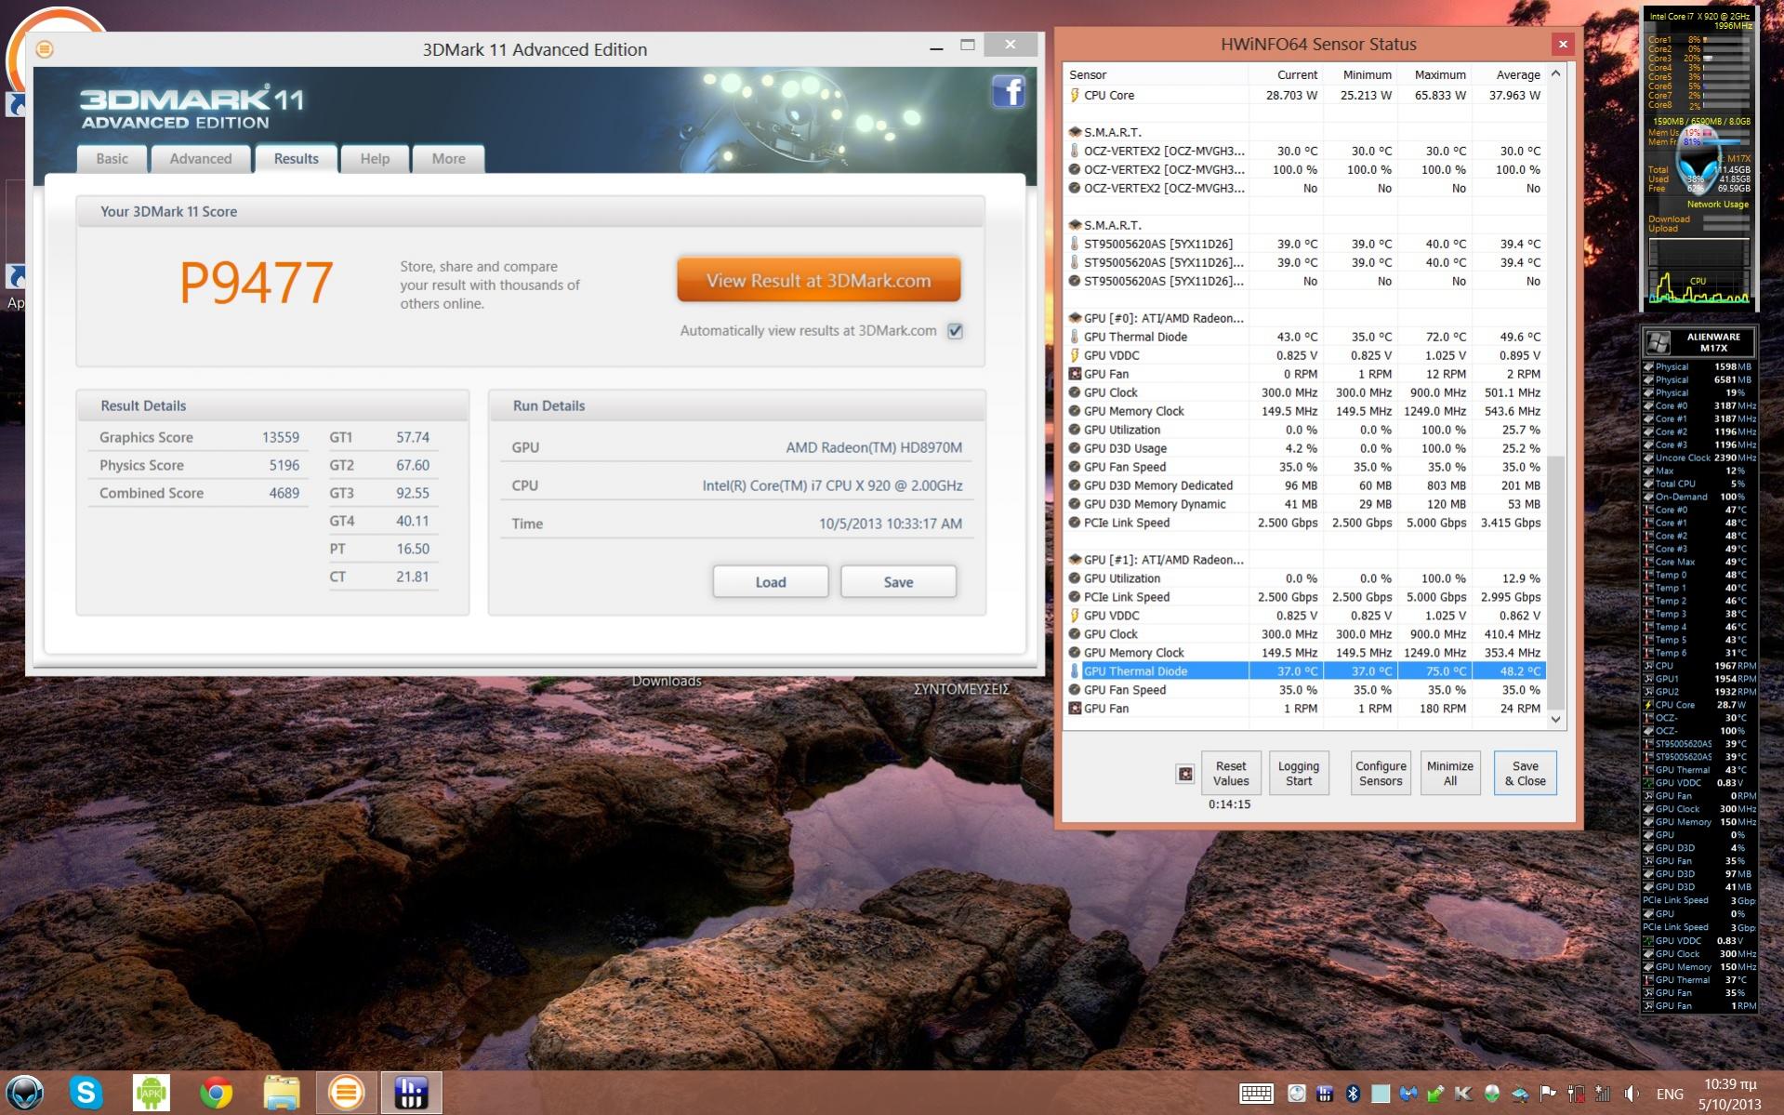Open File Explorer from the taskbar
The image size is (1784, 1115).
(x=281, y=1093)
